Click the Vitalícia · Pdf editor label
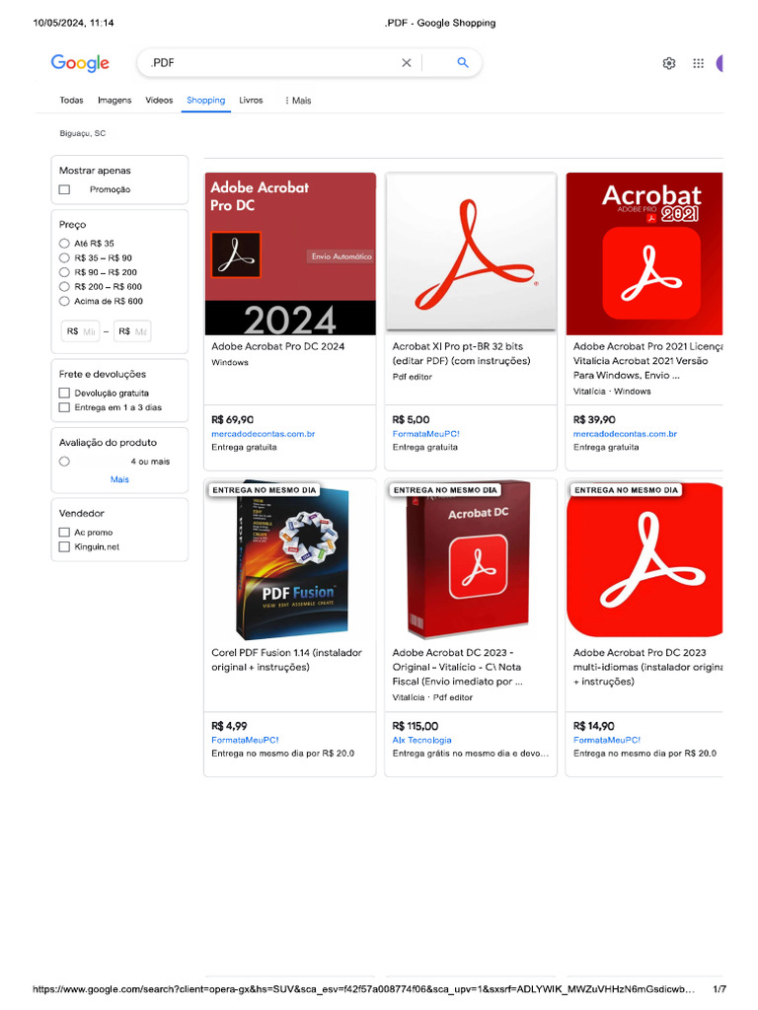This screenshot has width=758, height=1010. coord(432,697)
